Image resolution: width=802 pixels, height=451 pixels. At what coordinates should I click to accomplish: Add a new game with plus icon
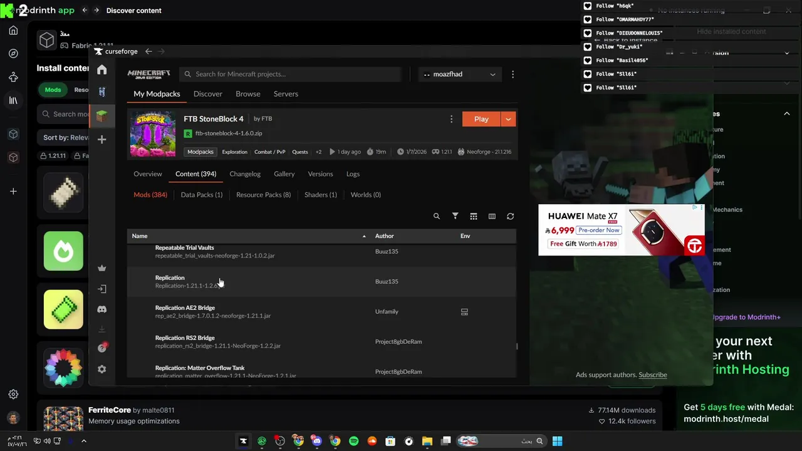pos(102,139)
